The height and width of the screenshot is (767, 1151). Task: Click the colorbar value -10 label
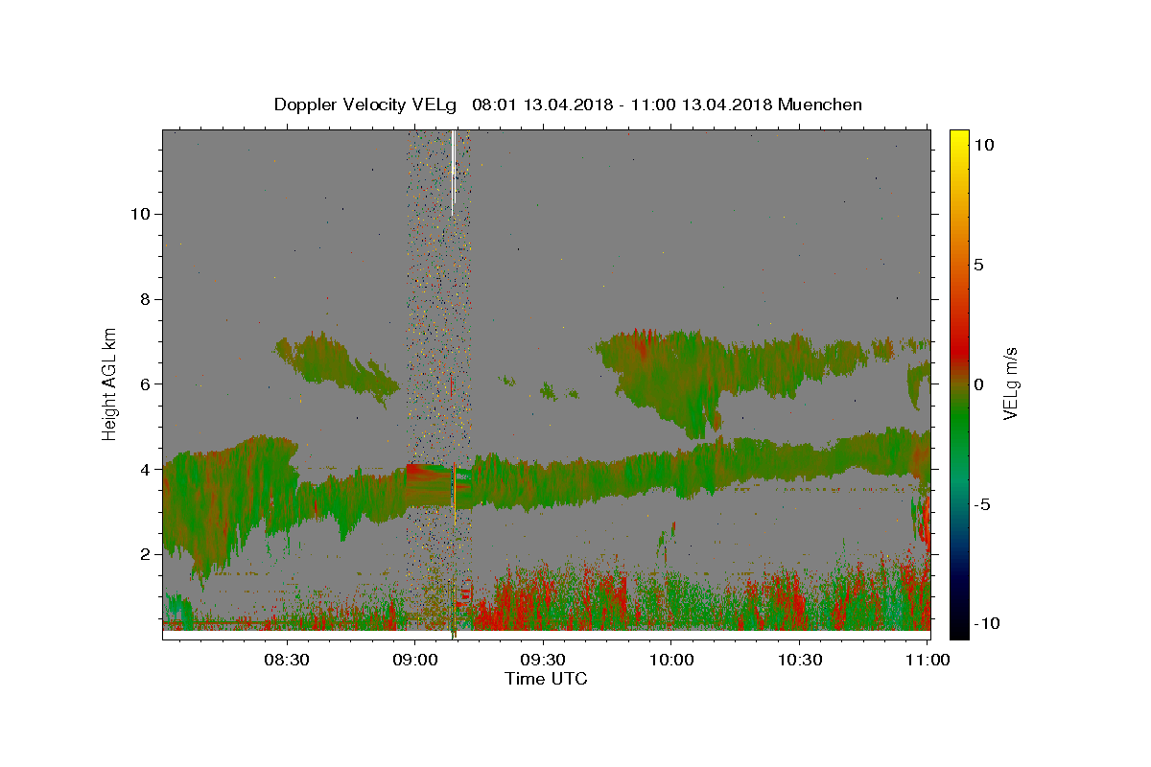[985, 623]
